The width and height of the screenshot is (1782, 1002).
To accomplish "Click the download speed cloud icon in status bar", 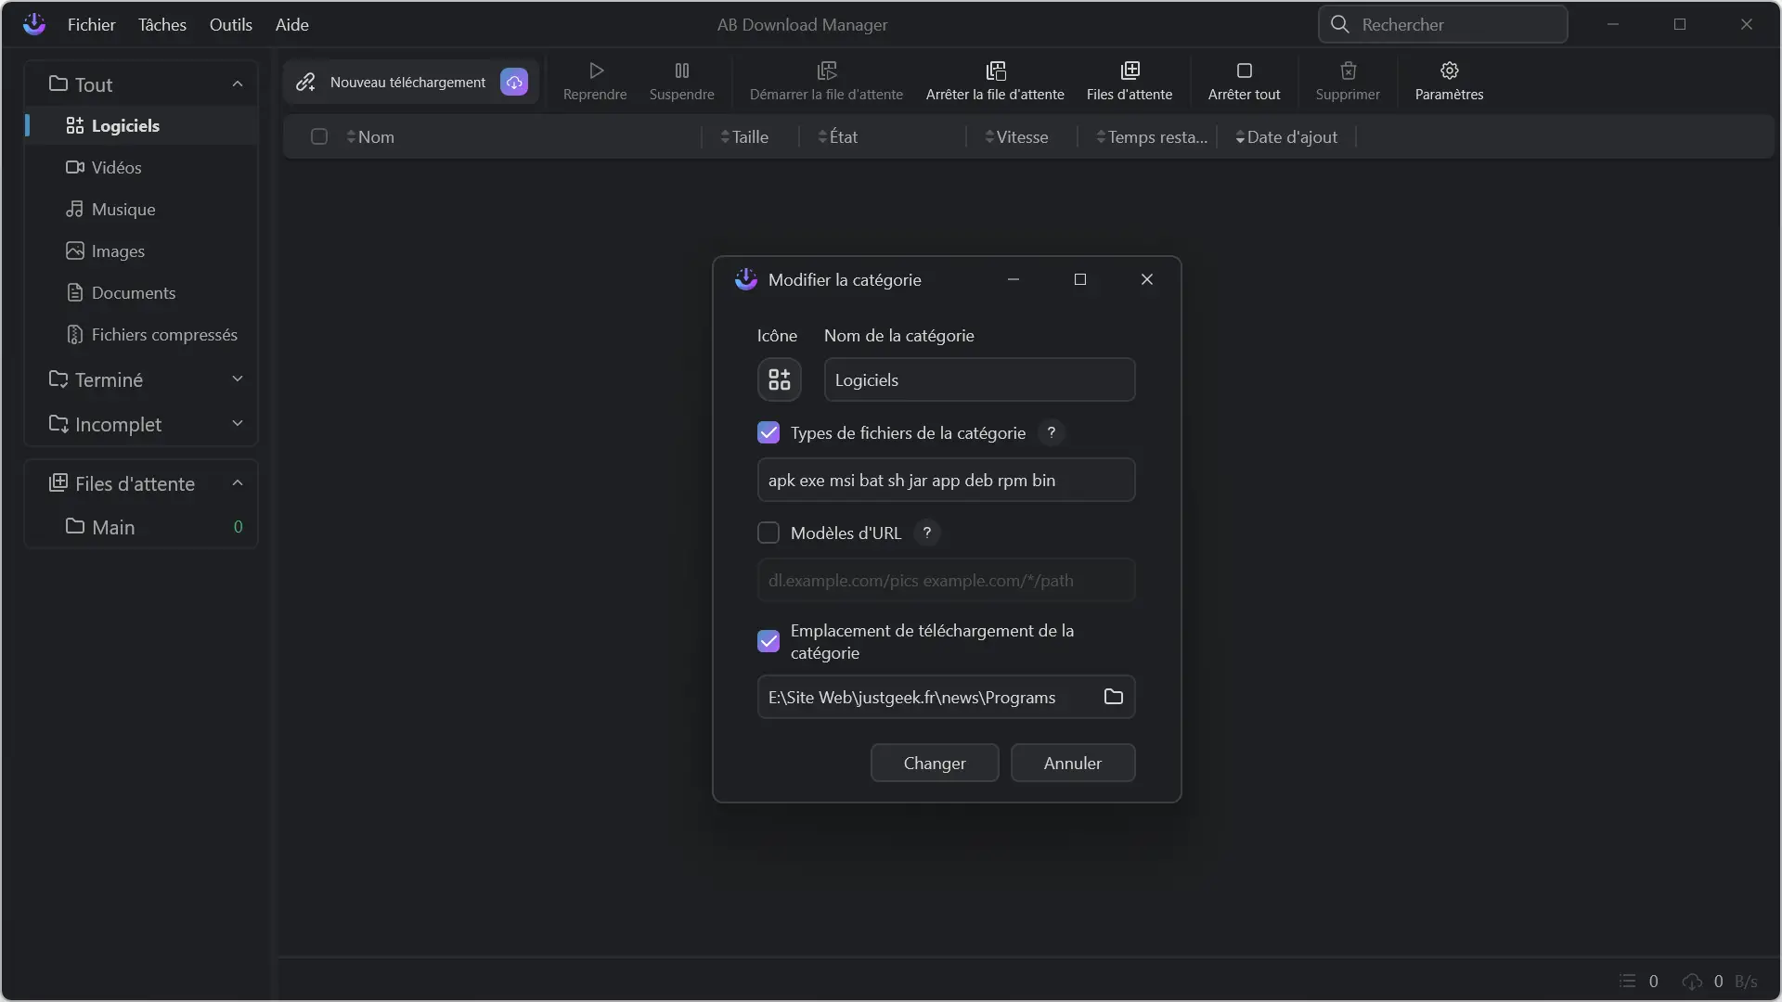I will tap(1692, 981).
